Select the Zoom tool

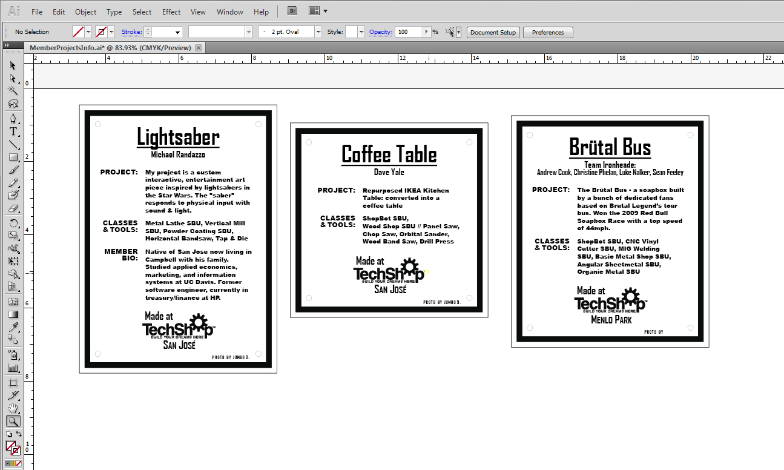(x=13, y=422)
